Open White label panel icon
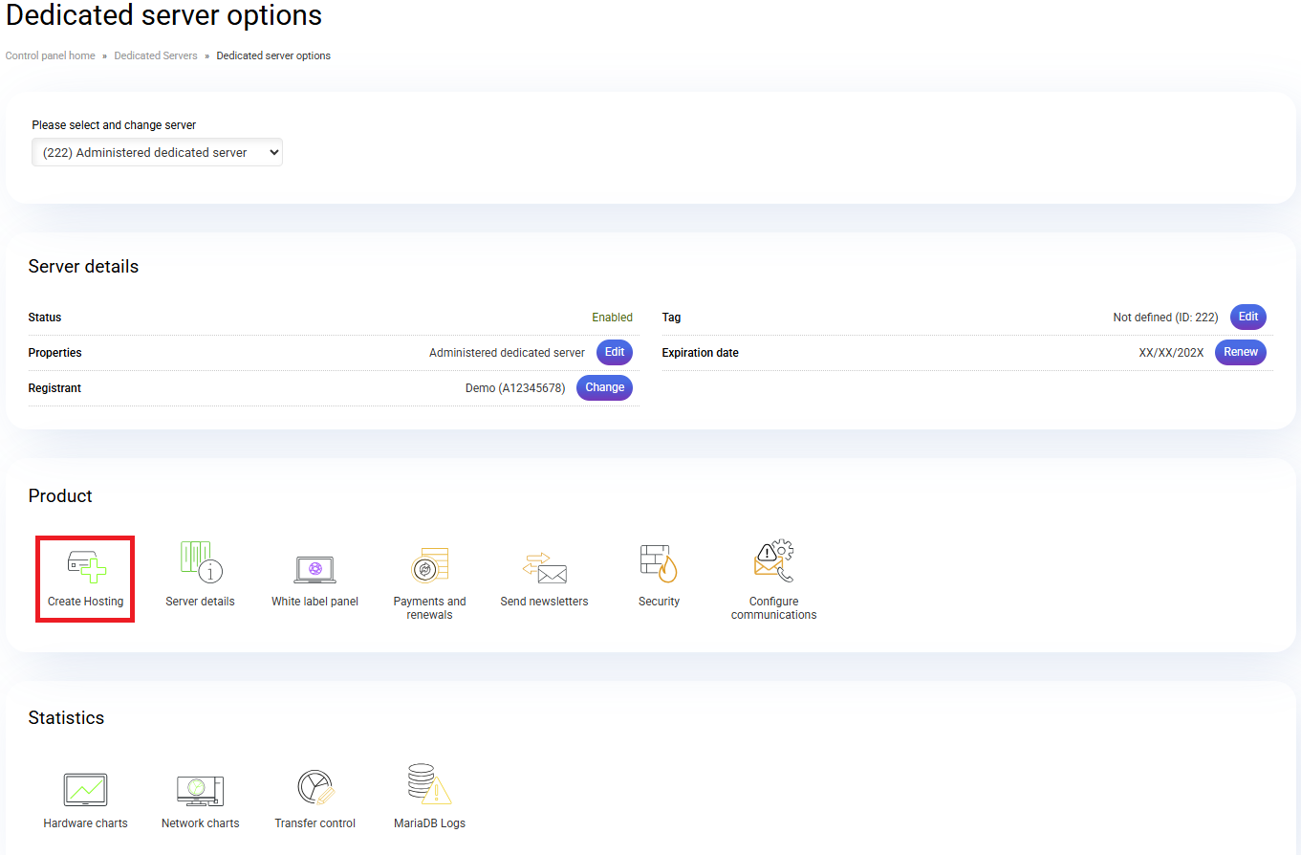The height and width of the screenshot is (855, 1301). 314,568
